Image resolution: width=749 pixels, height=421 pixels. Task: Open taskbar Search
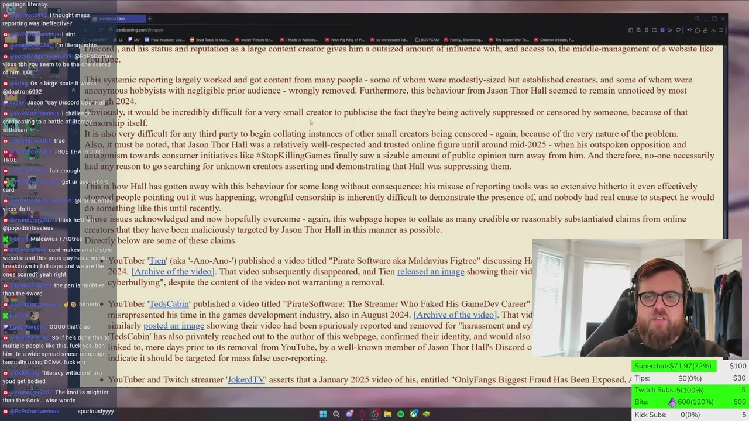[x=336, y=414]
